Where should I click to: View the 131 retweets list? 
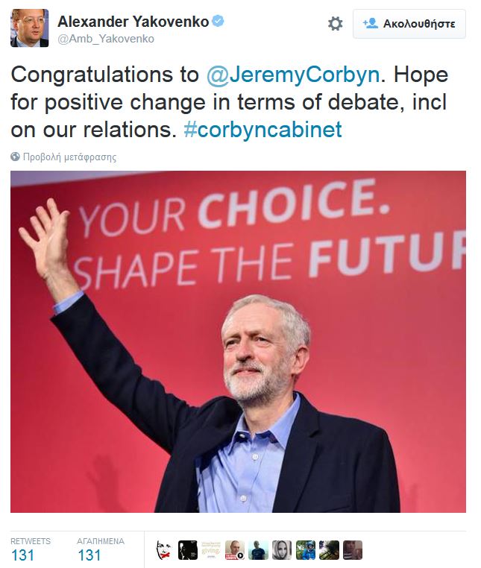click(x=24, y=555)
